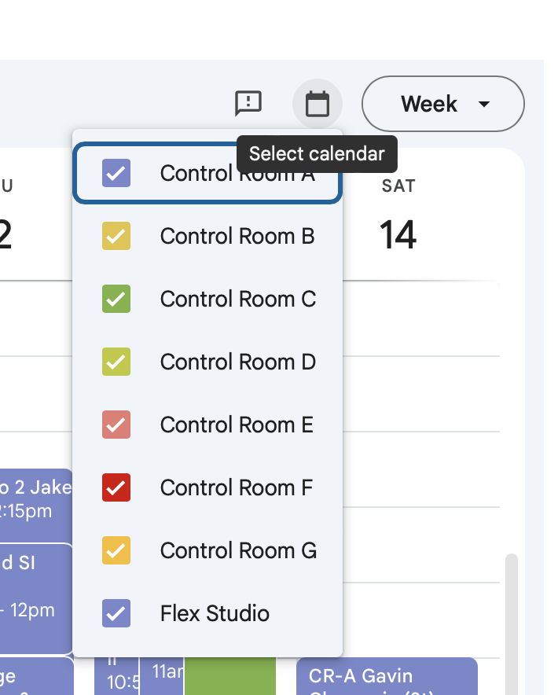
Task: Click the SAT column header
Action: (x=398, y=186)
